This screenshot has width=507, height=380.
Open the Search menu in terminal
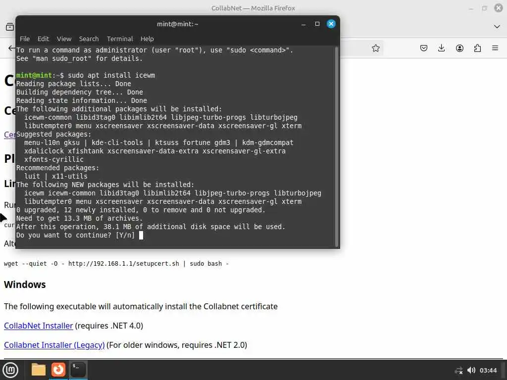[x=89, y=39]
